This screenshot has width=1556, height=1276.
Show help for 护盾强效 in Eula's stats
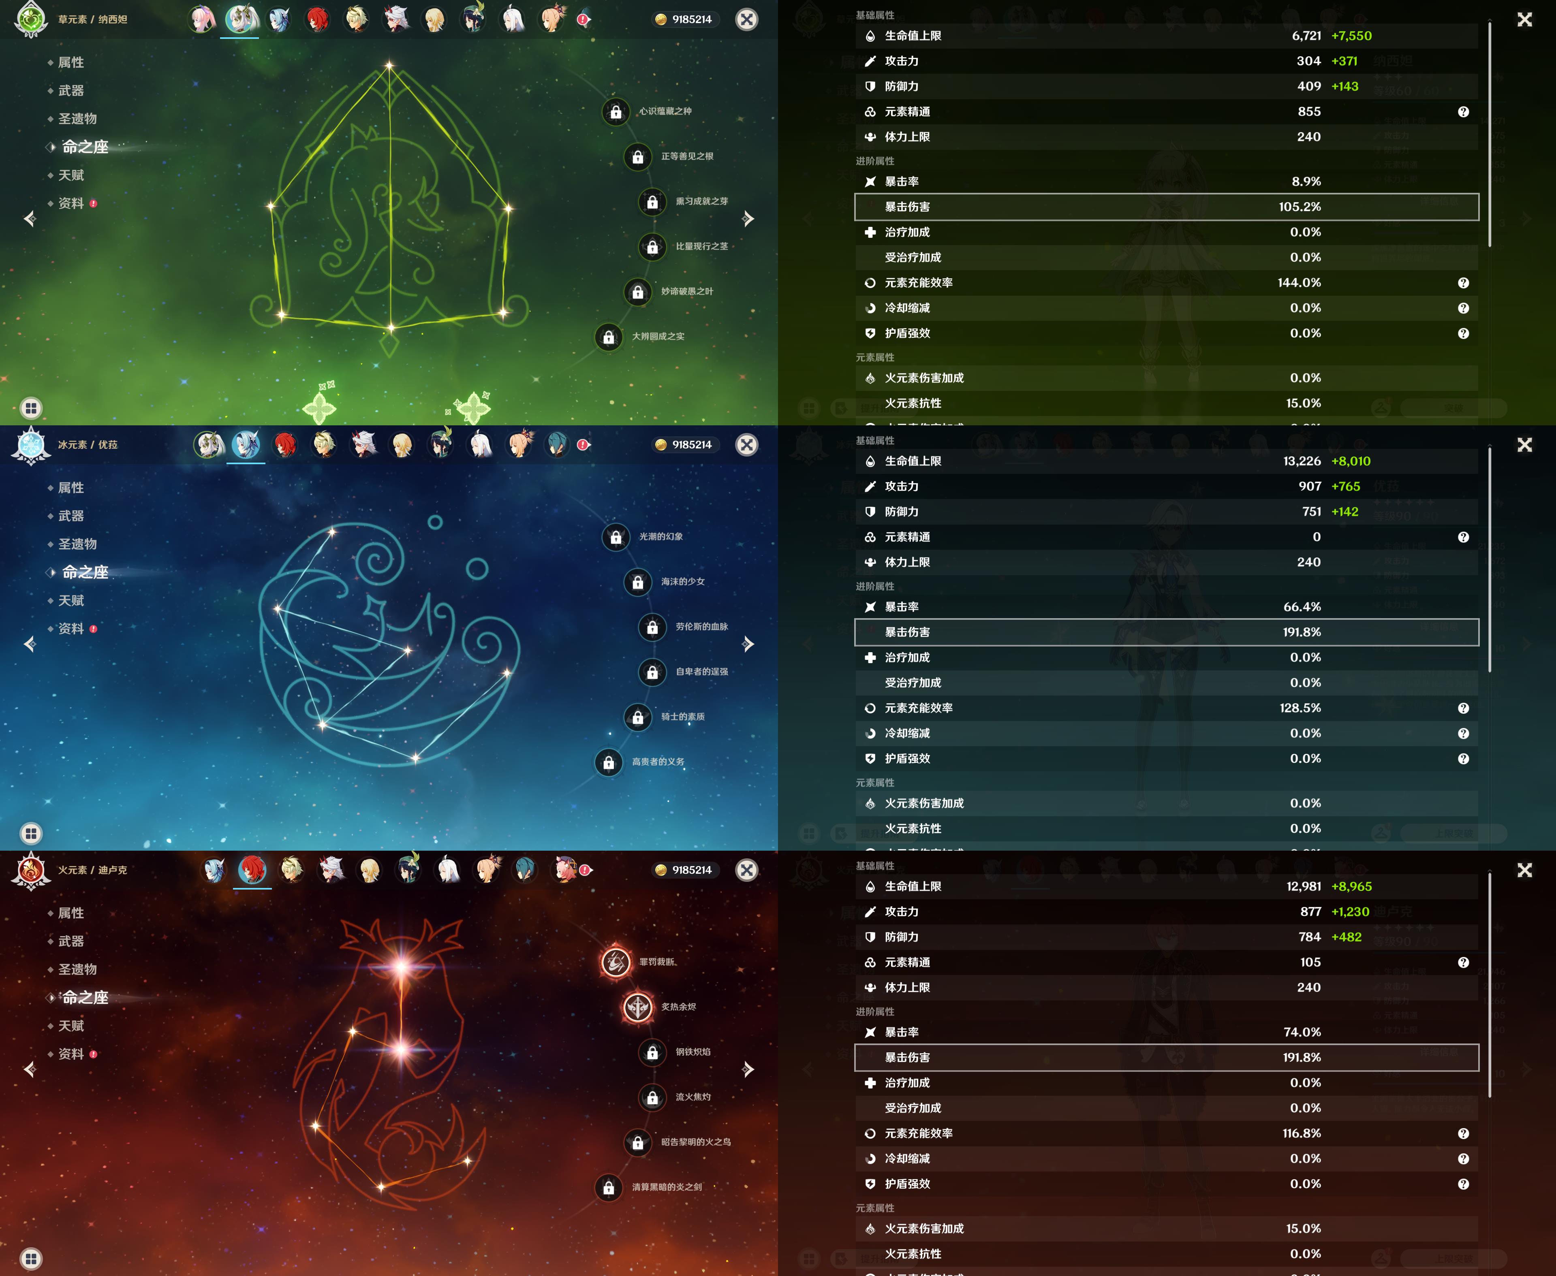click(1463, 759)
